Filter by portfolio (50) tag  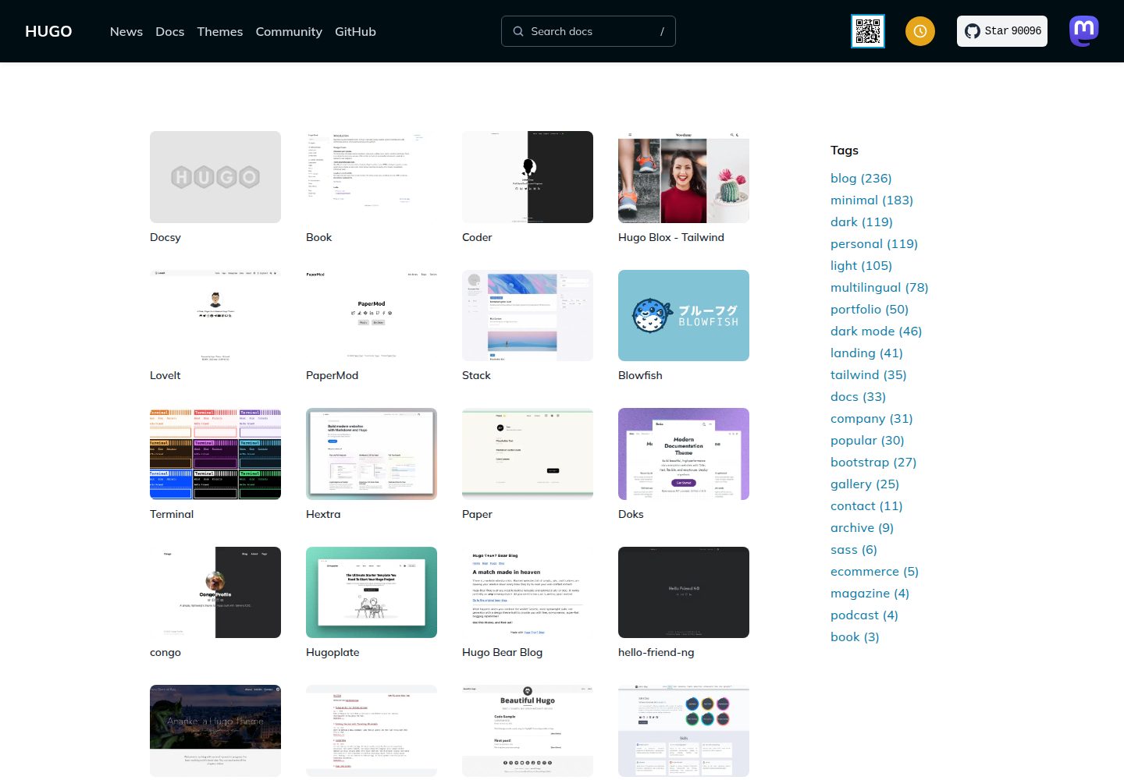pyautogui.click(x=870, y=309)
